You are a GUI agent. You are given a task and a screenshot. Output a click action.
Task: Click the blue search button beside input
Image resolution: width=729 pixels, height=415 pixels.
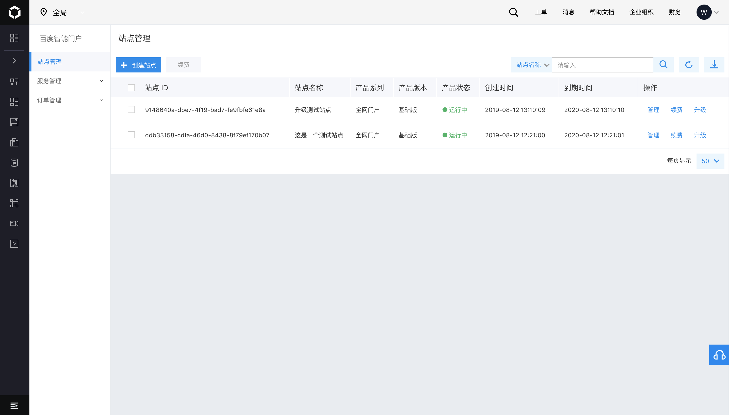[663, 65]
